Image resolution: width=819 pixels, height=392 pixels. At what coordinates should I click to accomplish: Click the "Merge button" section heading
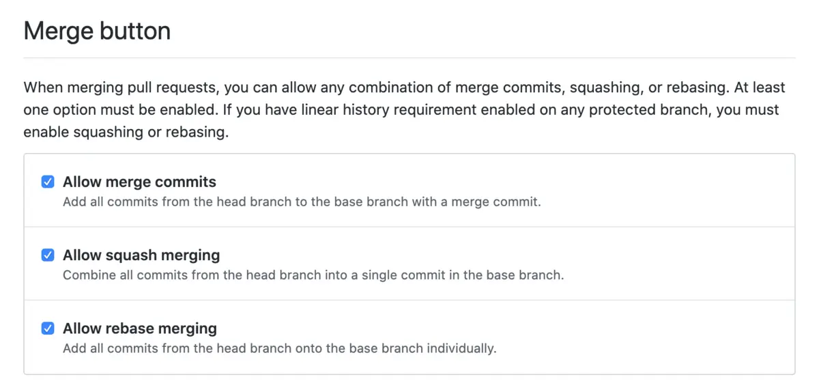coord(97,31)
